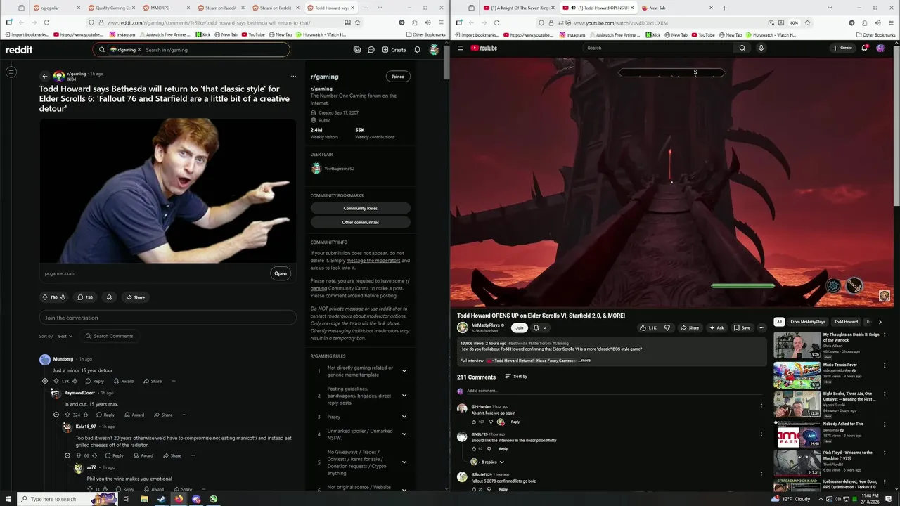Mute the tab playing Todd Howard video

pyautogui.click(x=574, y=8)
